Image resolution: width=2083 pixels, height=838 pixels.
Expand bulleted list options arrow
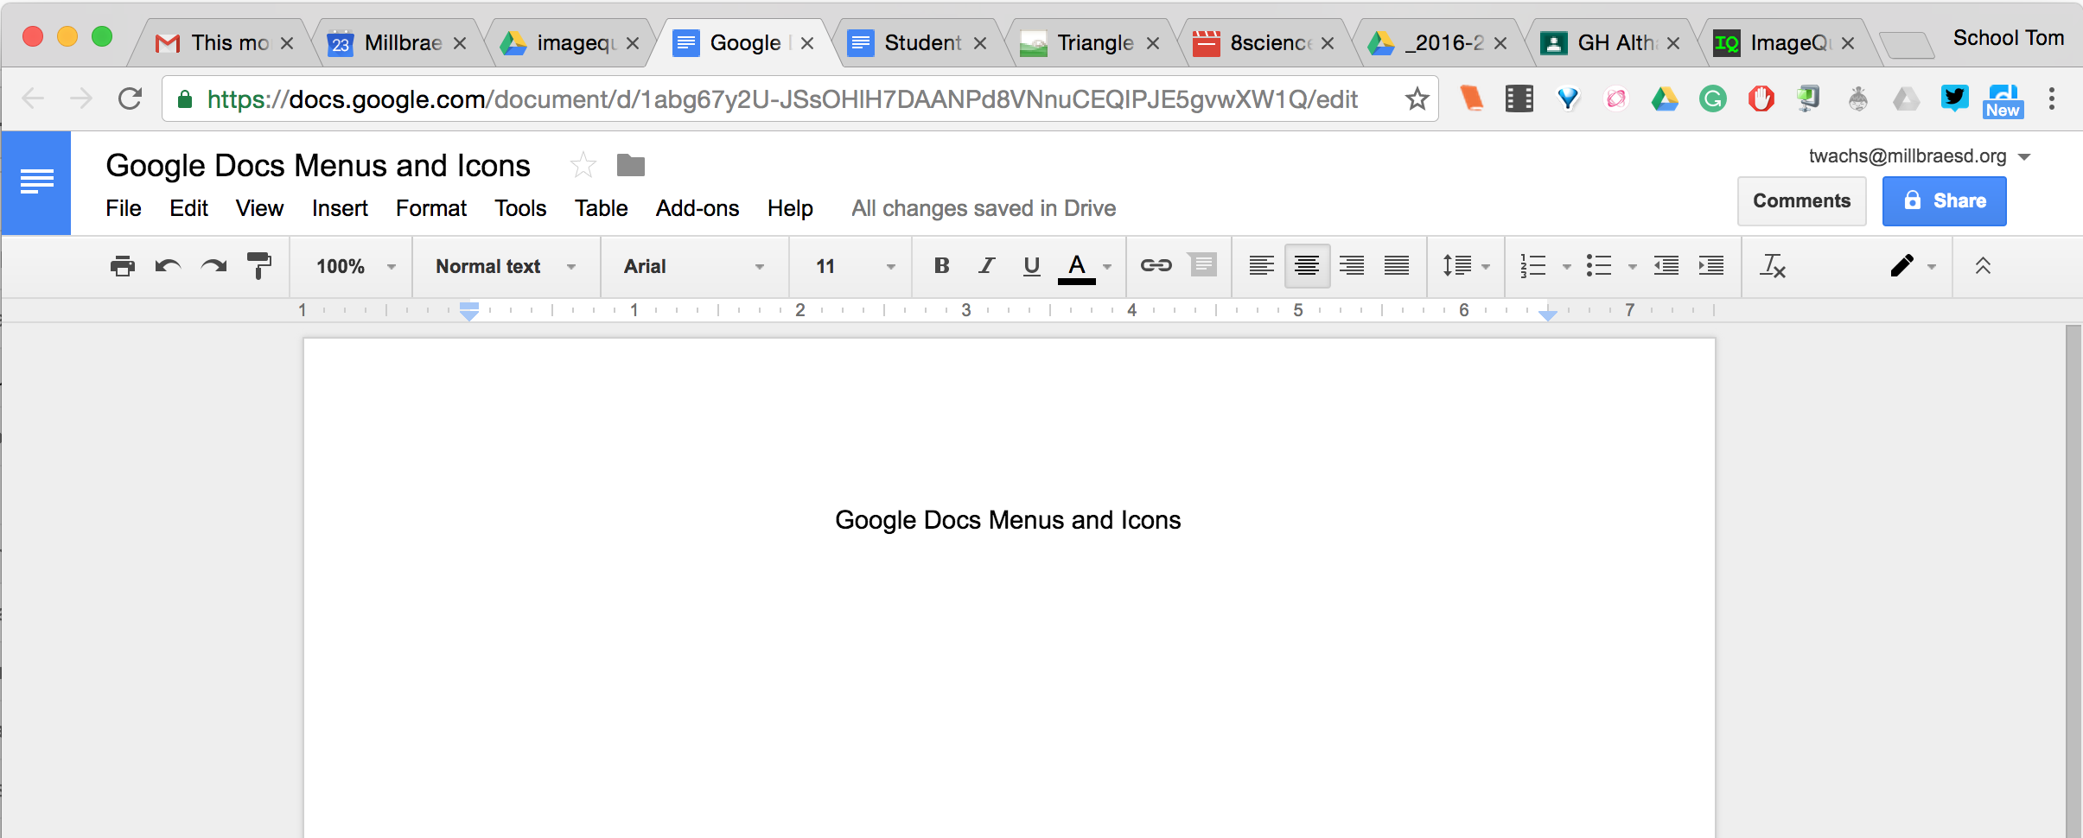pos(1632,267)
